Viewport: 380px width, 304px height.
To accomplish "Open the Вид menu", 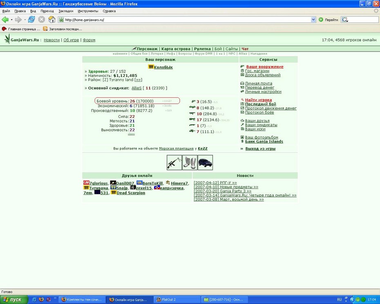I will pos(33,11).
